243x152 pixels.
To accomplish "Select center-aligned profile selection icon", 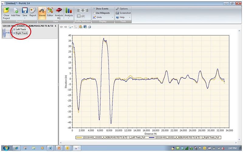I will click(x=83, y=11).
